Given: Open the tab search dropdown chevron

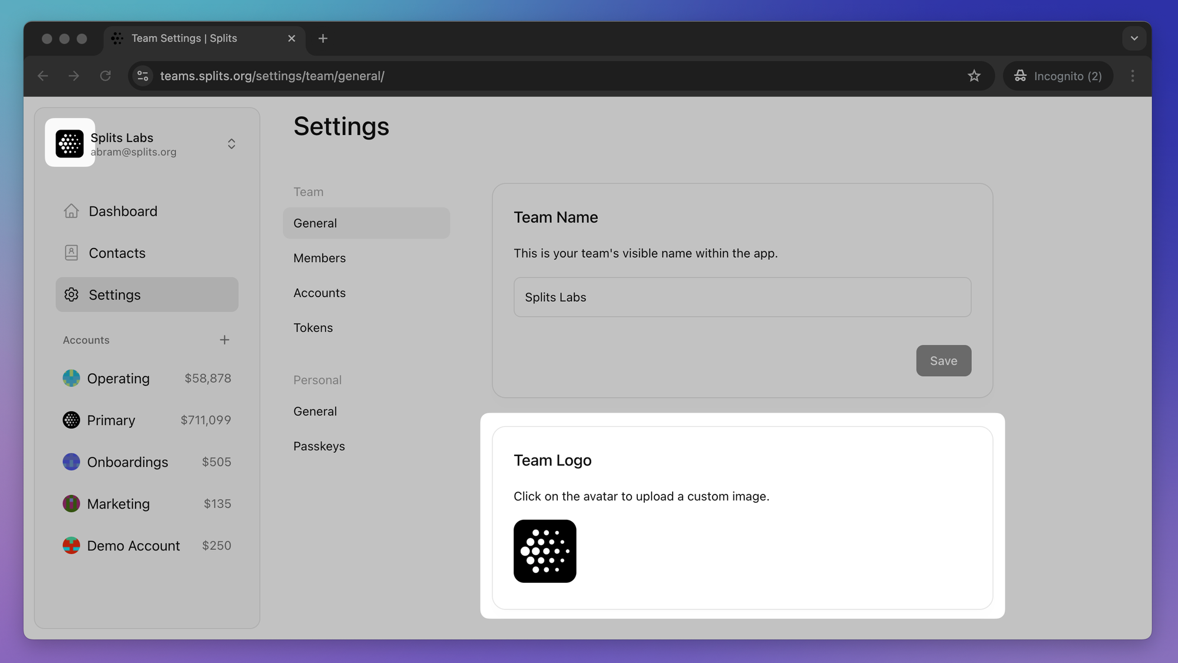Looking at the screenshot, I should click(1134, 38).
